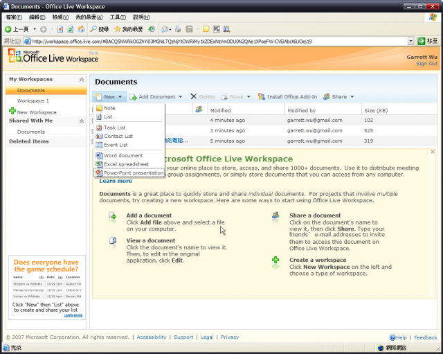443x354 pixels.
Task: Click the Share people icon in toolbar
Action: [327, 97]
